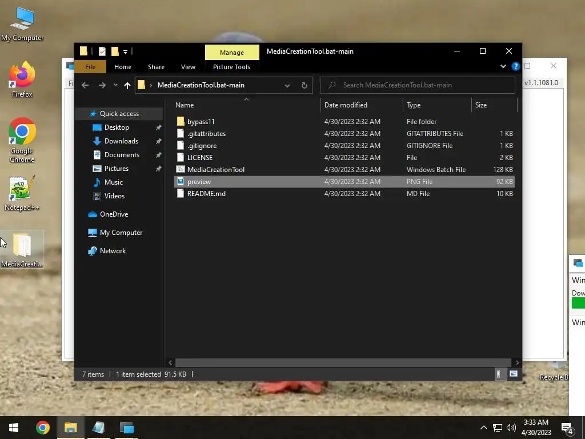Click File Explorer taskbar icon

[x=70, y=428]
